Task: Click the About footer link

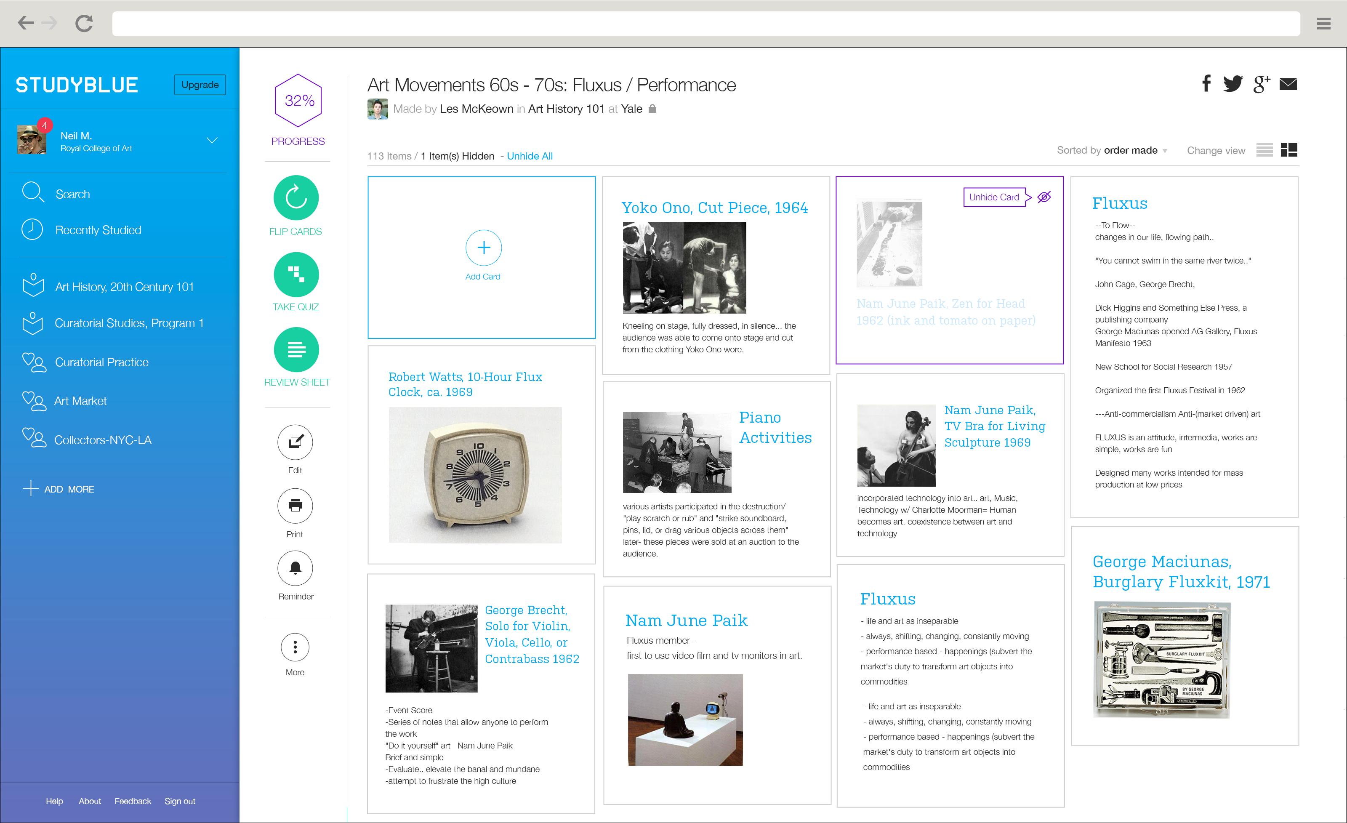Action: point(90,801)
